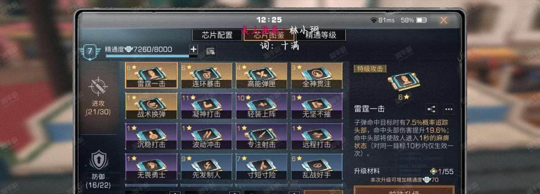Open the 进攻 category in sidebar
Viewport: 540px width, 194px height.
(99, 96)
